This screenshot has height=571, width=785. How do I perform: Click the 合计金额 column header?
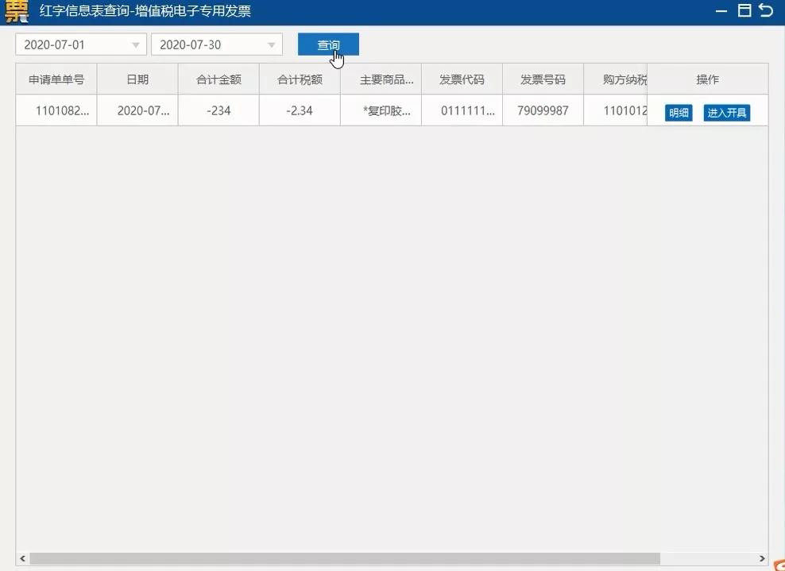(218, 79)
